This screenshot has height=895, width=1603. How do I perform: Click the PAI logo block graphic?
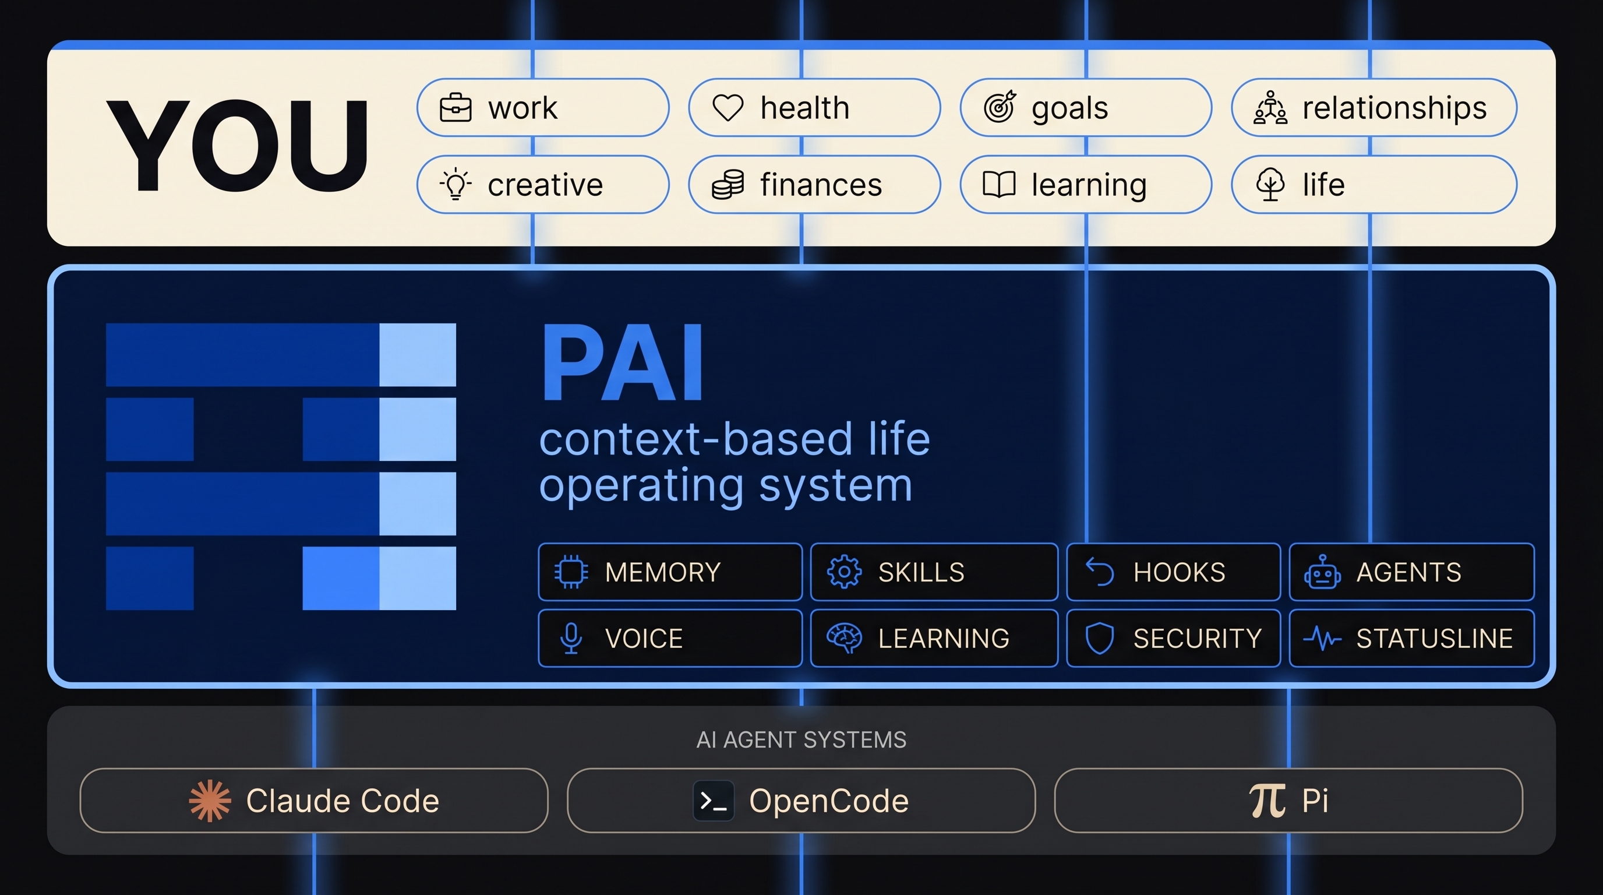point(281,467)
